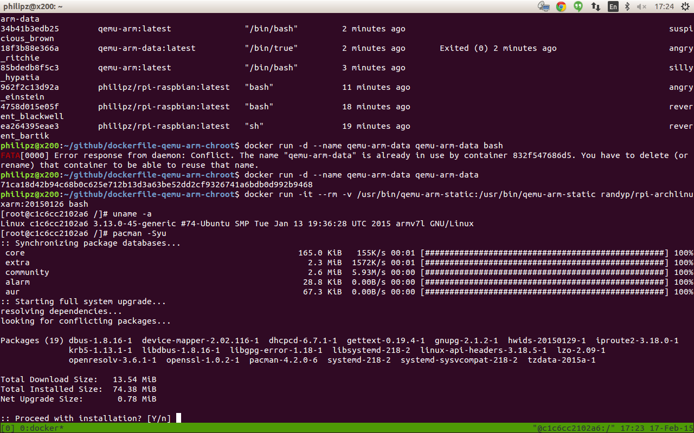Open the session options from the gear menu

(x=684, y=6)
